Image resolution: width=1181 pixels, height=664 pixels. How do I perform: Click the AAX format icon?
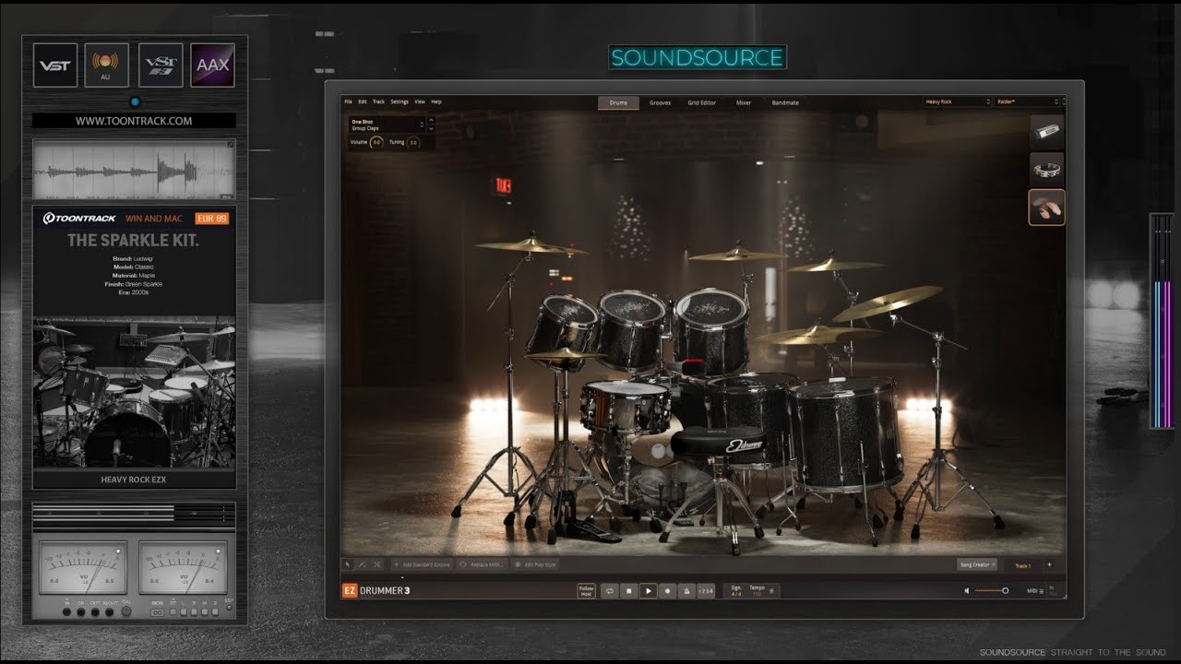(x=213, y=65)
